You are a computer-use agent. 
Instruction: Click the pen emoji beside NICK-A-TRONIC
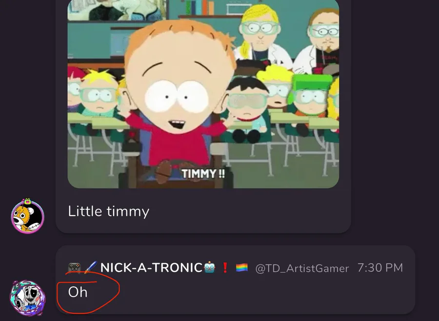coord(90,267)
